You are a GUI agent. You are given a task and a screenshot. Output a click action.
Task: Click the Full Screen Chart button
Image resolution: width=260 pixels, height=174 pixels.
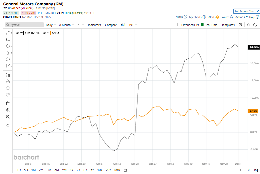coord(246,11)
